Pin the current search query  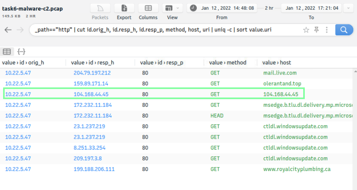(316, 30)
